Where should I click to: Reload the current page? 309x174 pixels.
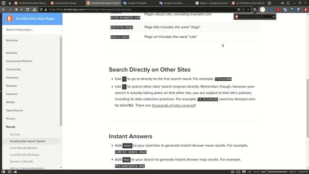click(x=28, y=10)
